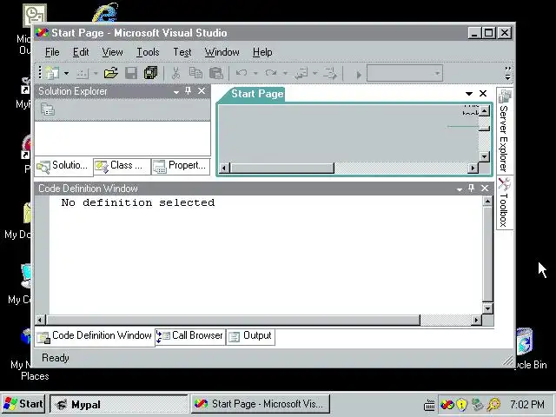Open Solution Explorer window position dropdown
This screenshot has height=417, width=556.
(175, 92)
